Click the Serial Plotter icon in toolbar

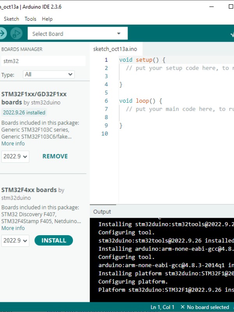[x=232, y=34]
